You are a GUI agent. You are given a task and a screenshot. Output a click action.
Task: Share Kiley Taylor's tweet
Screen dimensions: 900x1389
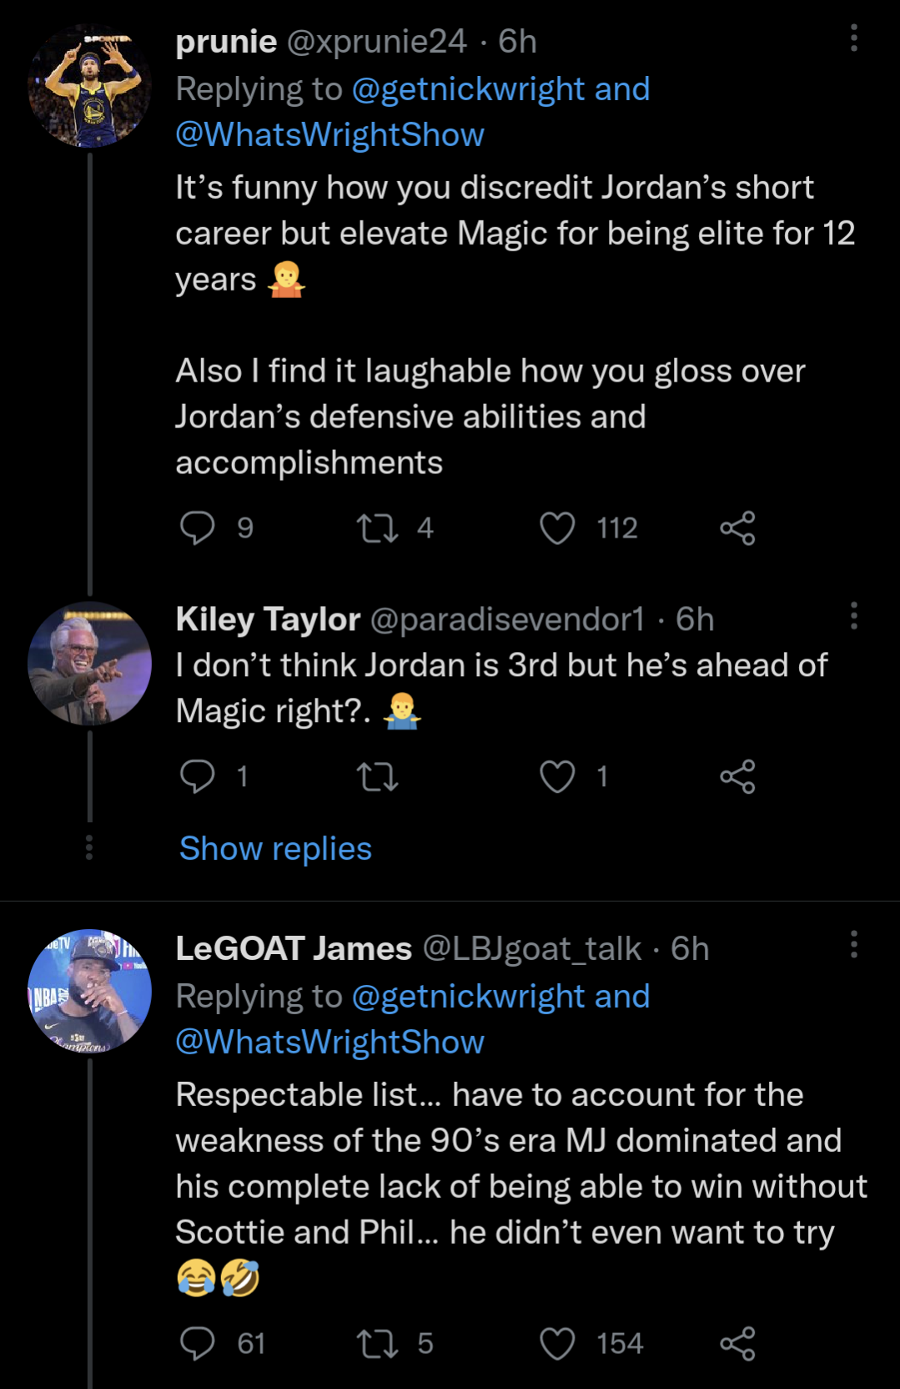[x=737, y=776]
